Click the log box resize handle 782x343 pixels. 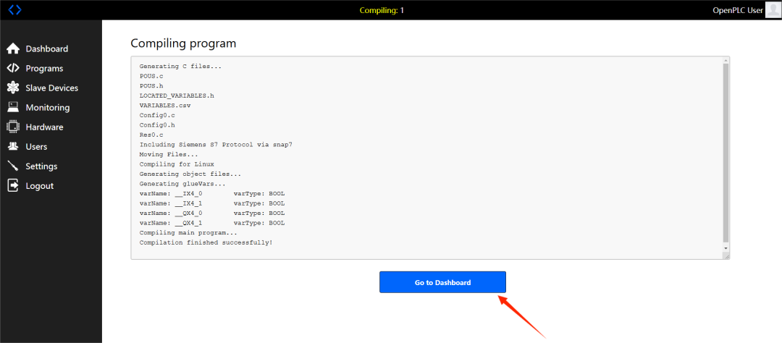click(x=726, y=255)
